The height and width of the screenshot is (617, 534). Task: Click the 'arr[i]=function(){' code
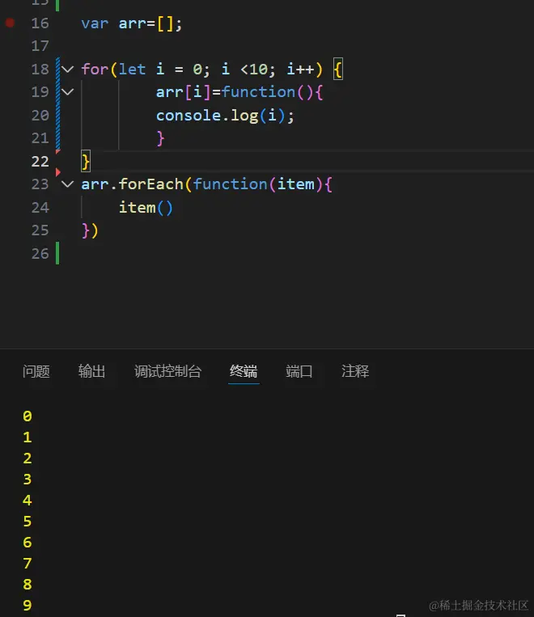pos(239,92)
